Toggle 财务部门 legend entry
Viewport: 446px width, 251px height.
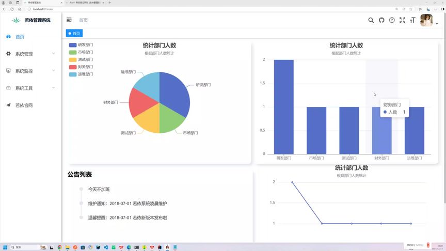(x=81, y=67)
